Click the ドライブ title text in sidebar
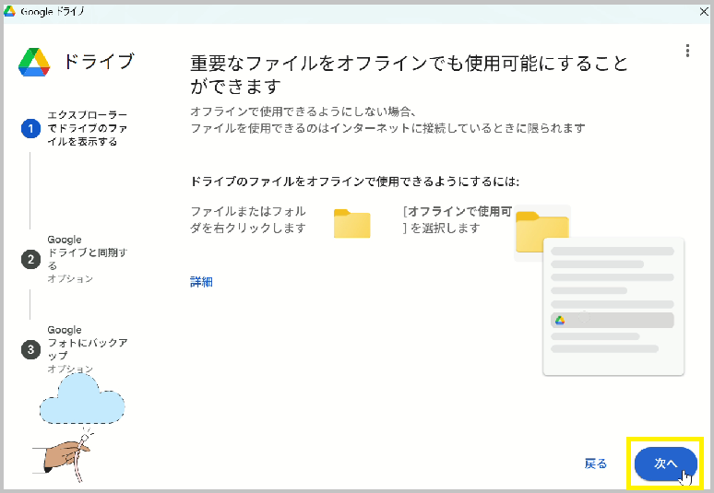This screenshot has width=714, height=493. (x=99, y=62)
